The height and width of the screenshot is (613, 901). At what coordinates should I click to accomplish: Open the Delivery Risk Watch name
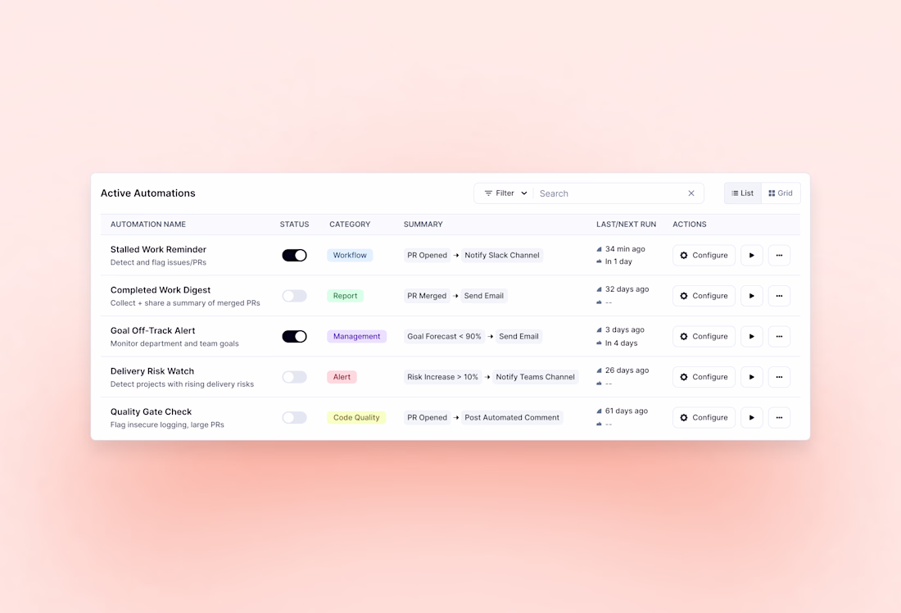(152, 371)
